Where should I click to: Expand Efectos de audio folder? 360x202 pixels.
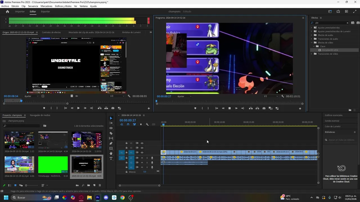(x=311, y=35)
